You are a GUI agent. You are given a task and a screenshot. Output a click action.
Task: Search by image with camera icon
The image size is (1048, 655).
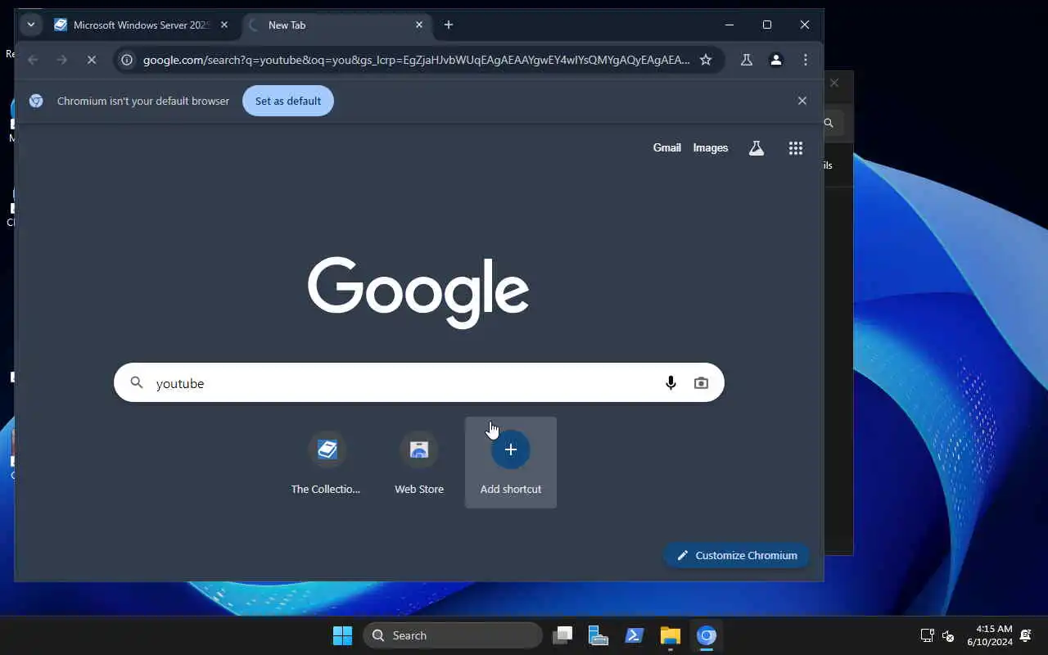[701, 382]
